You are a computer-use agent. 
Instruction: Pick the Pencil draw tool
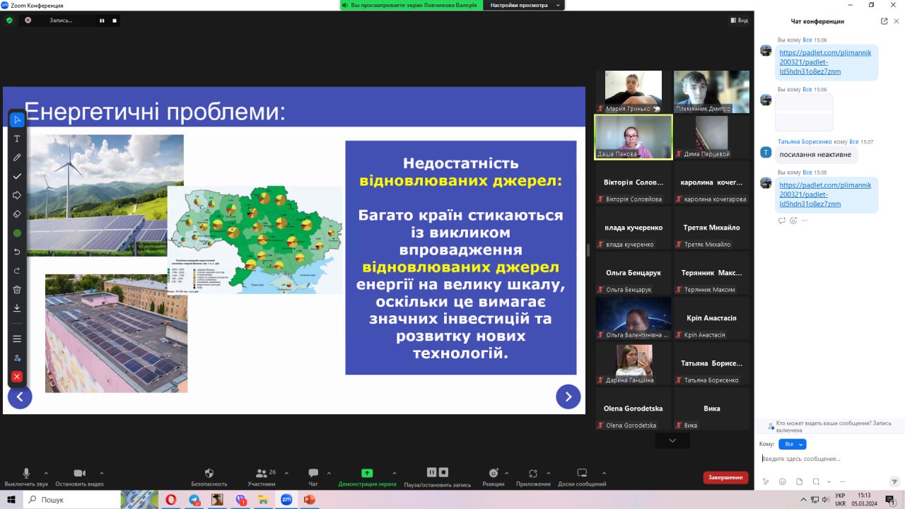pyautogui.click(x=17, y=157)
